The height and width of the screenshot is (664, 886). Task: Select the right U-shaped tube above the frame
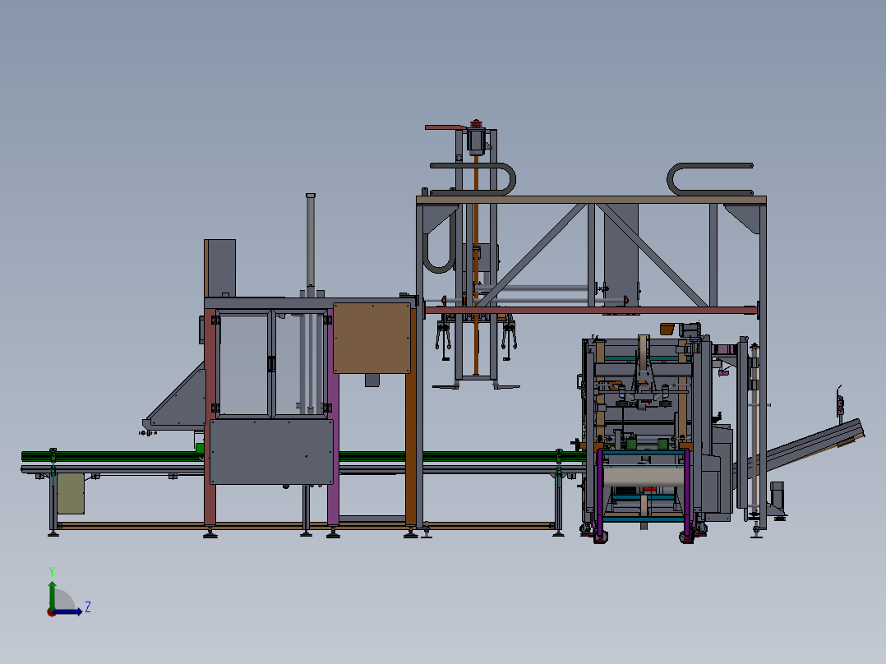710,179
